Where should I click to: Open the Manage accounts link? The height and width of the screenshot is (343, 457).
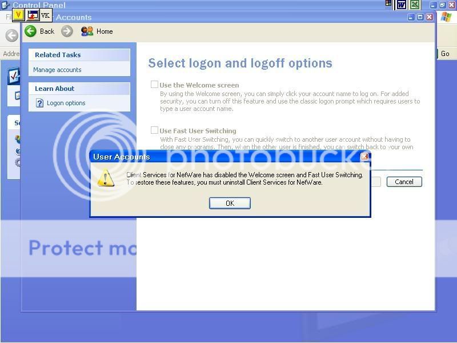[57, 70]
